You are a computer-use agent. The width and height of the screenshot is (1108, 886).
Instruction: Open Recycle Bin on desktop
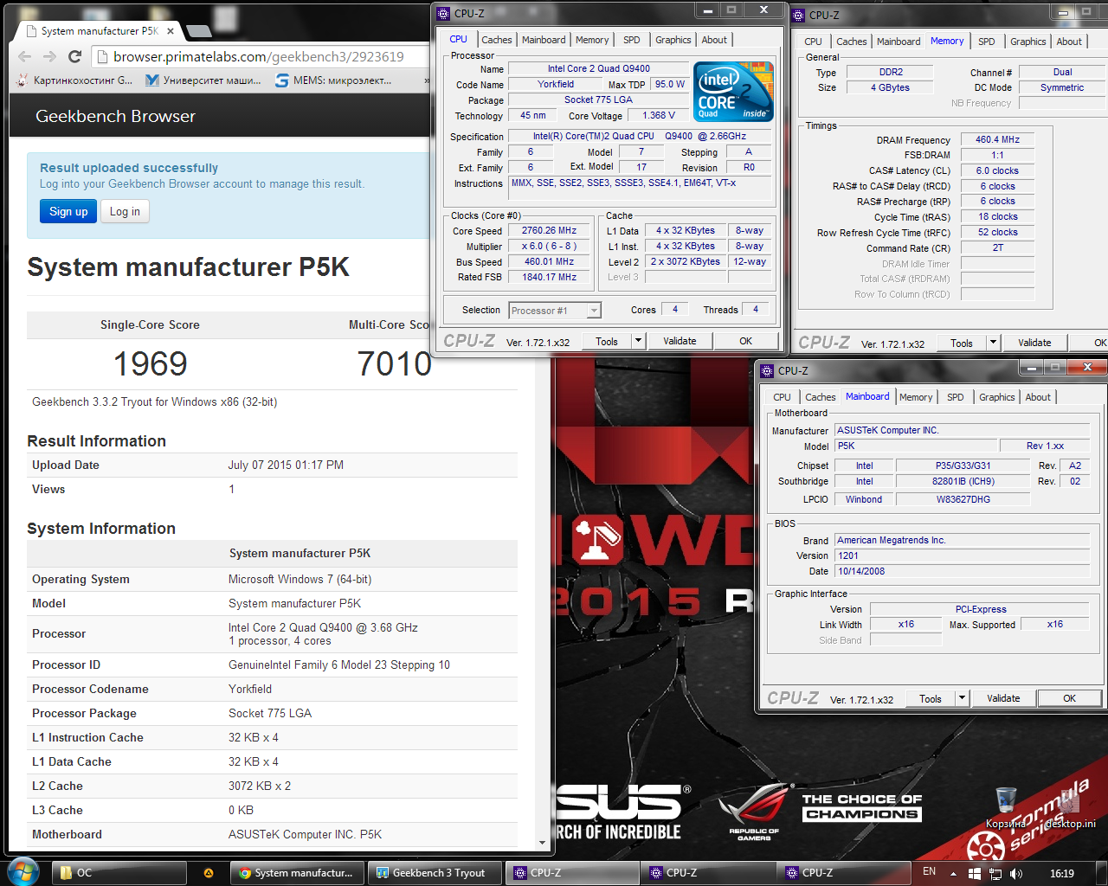[1006, 806]
